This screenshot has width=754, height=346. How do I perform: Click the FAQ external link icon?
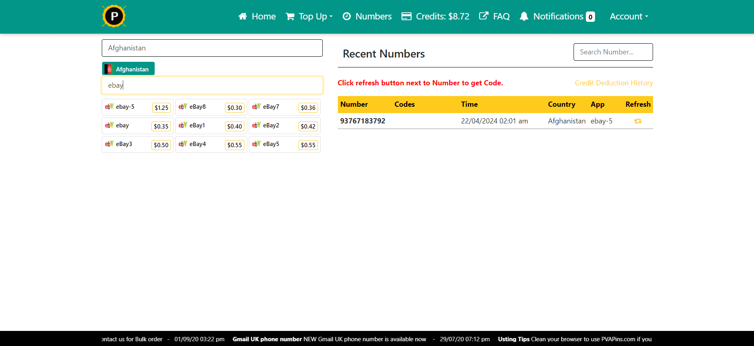[484, 16]
